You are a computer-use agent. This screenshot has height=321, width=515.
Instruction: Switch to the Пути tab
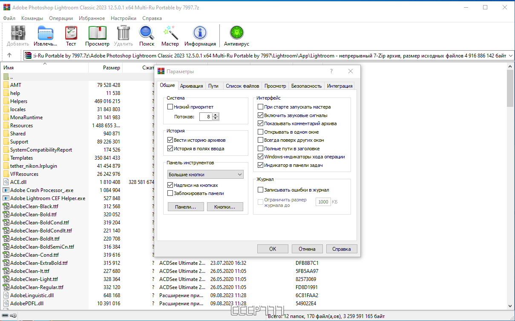[213, 86]
